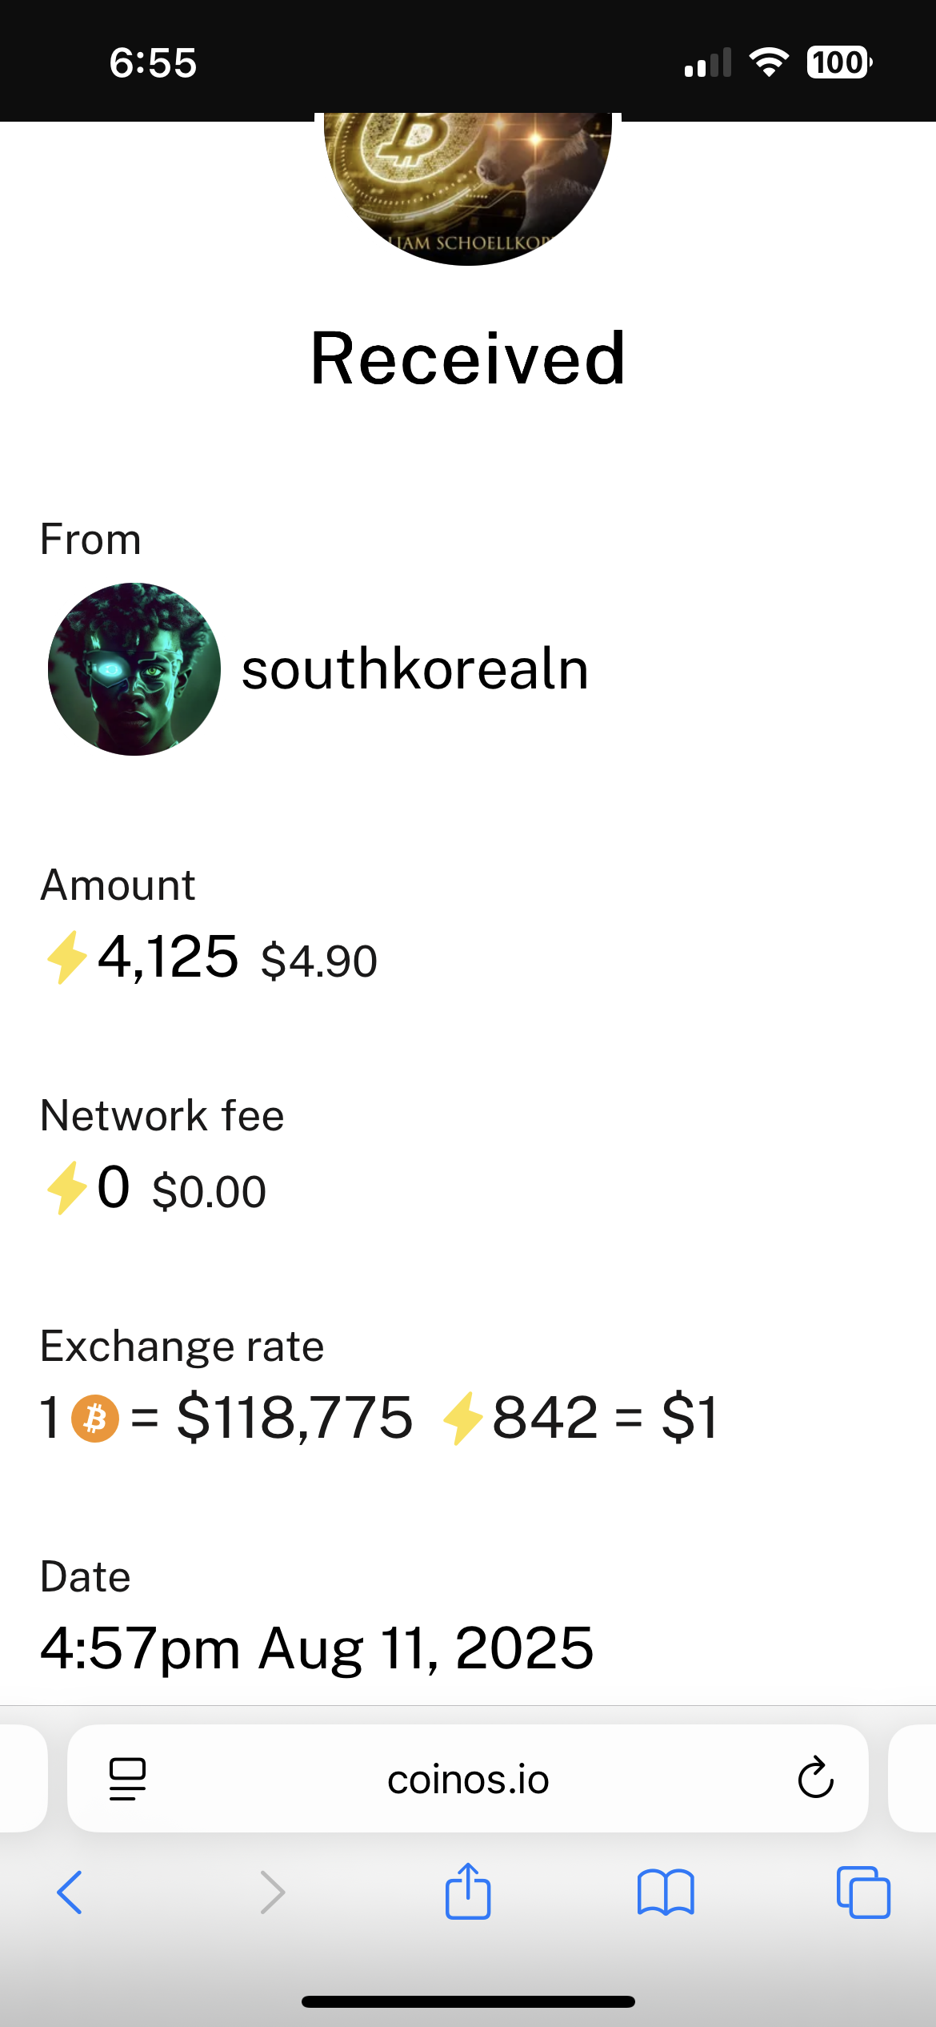This screenshot has width=936, height=2027.
Task: Select the 4:57pm Aug 11, 2025 date
Action: [x=317, y=1648]
